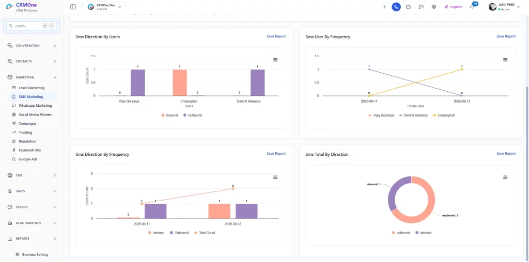Viewport: 529px width, 262px height.
Task: Toggle Darshit Asalaliya series legend
Action: point(413,115)
